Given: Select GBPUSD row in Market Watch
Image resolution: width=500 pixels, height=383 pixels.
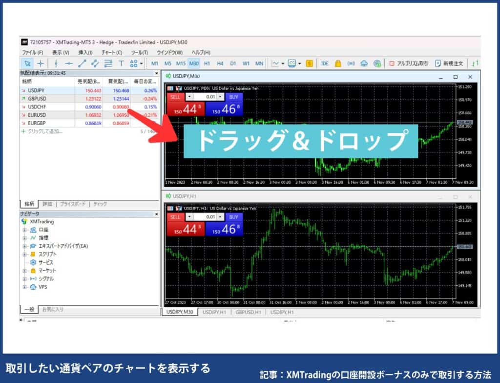Looking at the screenshot, I should click(89, 99).
